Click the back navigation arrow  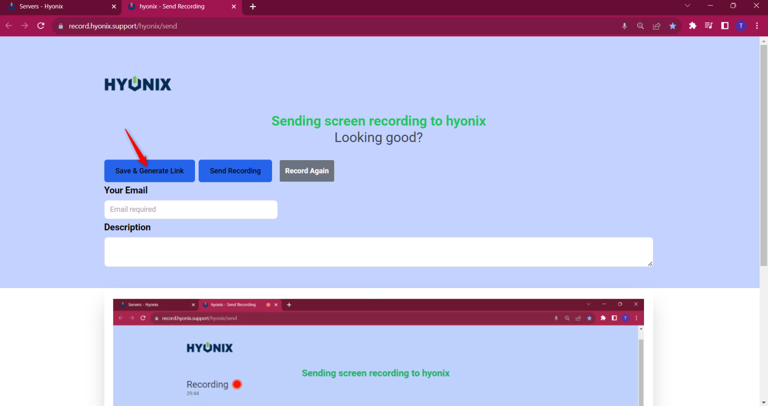[x=8, y=25]
